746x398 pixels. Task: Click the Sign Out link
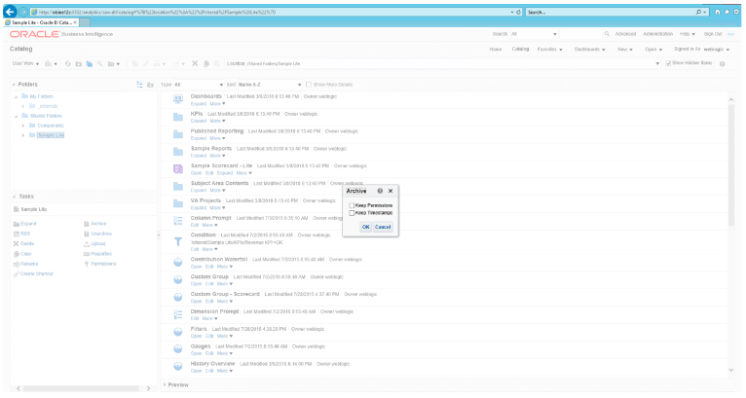[x=713, y=34]
